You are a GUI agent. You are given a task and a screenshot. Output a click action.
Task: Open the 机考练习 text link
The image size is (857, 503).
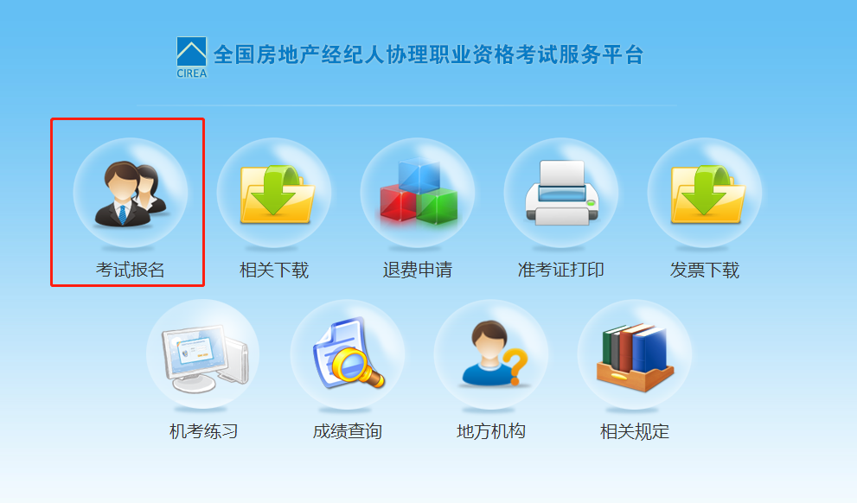(x=203, y=431)
